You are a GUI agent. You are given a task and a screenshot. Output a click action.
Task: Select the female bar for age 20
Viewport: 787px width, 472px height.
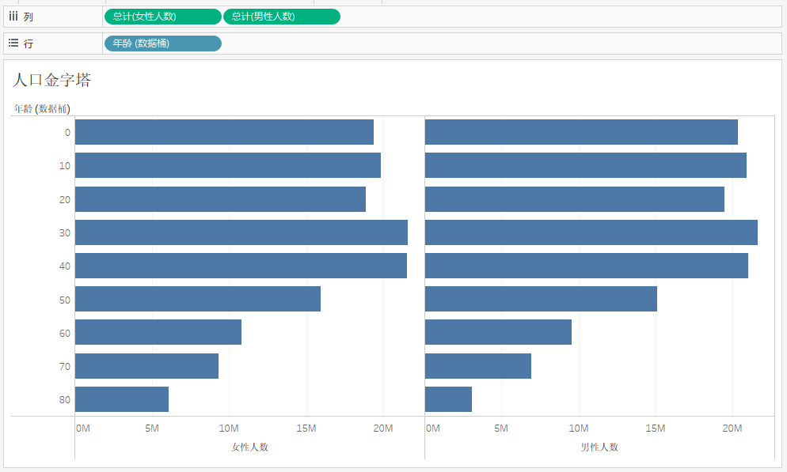[x=220, y=199]
